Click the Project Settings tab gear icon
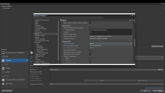The image size is (165, 93). click(35, 16)
